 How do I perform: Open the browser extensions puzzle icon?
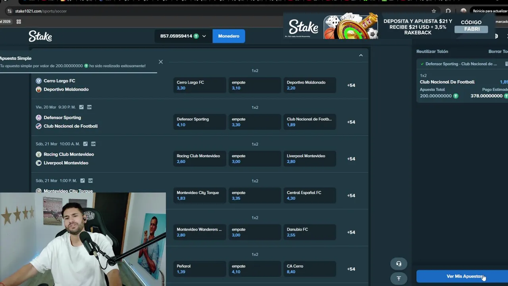[448, 11]
